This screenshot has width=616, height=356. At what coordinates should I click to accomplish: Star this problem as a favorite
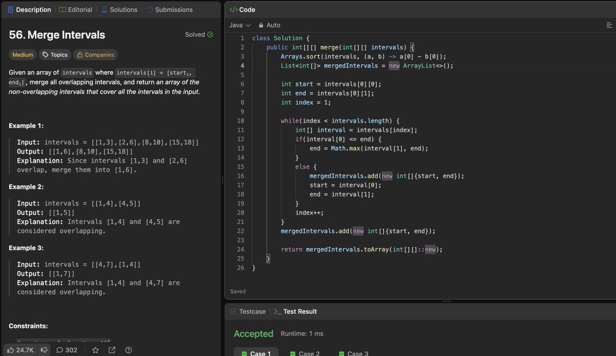coord(95,350)
